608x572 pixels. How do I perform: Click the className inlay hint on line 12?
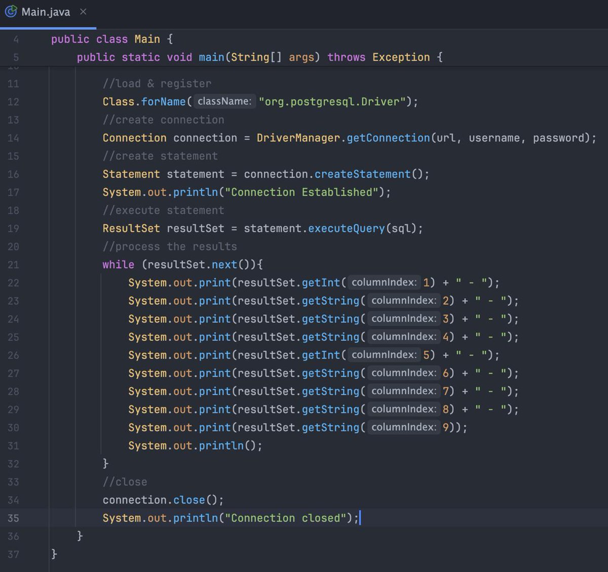point(224,101)
